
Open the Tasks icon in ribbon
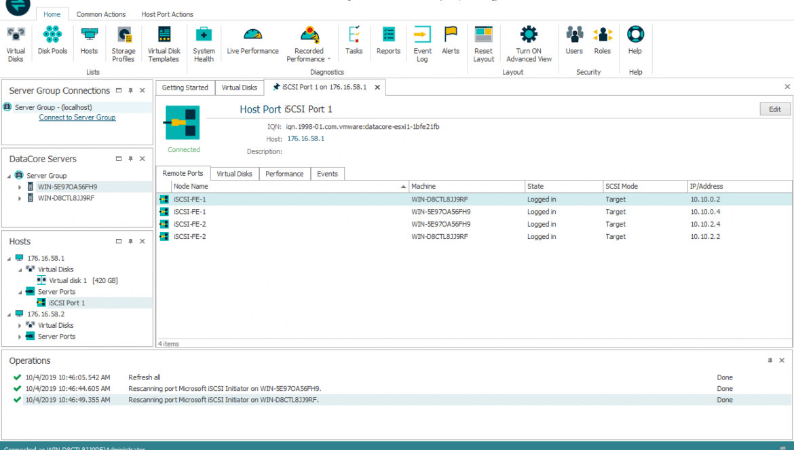pos(354,41)
